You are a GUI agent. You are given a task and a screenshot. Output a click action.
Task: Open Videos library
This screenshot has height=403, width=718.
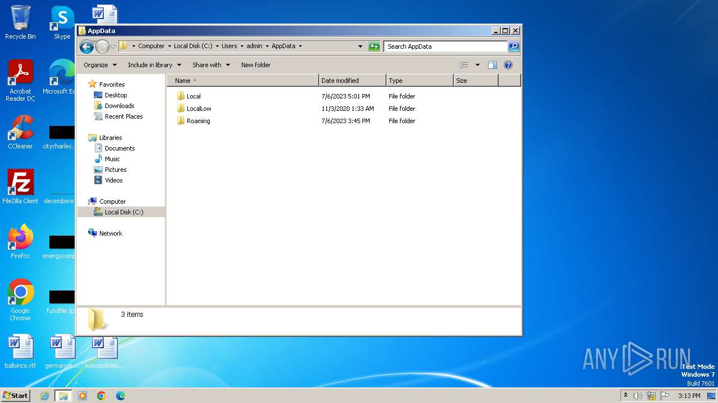click(x=113, y=180)
